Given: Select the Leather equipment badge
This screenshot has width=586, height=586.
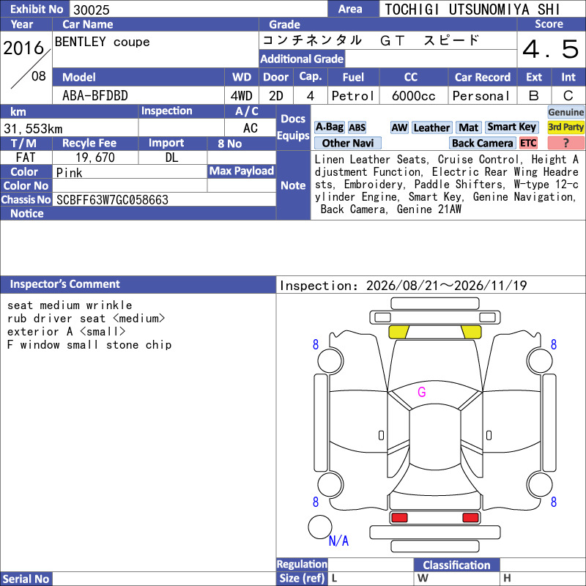Looking at the screenshot, I should [431, 127].
